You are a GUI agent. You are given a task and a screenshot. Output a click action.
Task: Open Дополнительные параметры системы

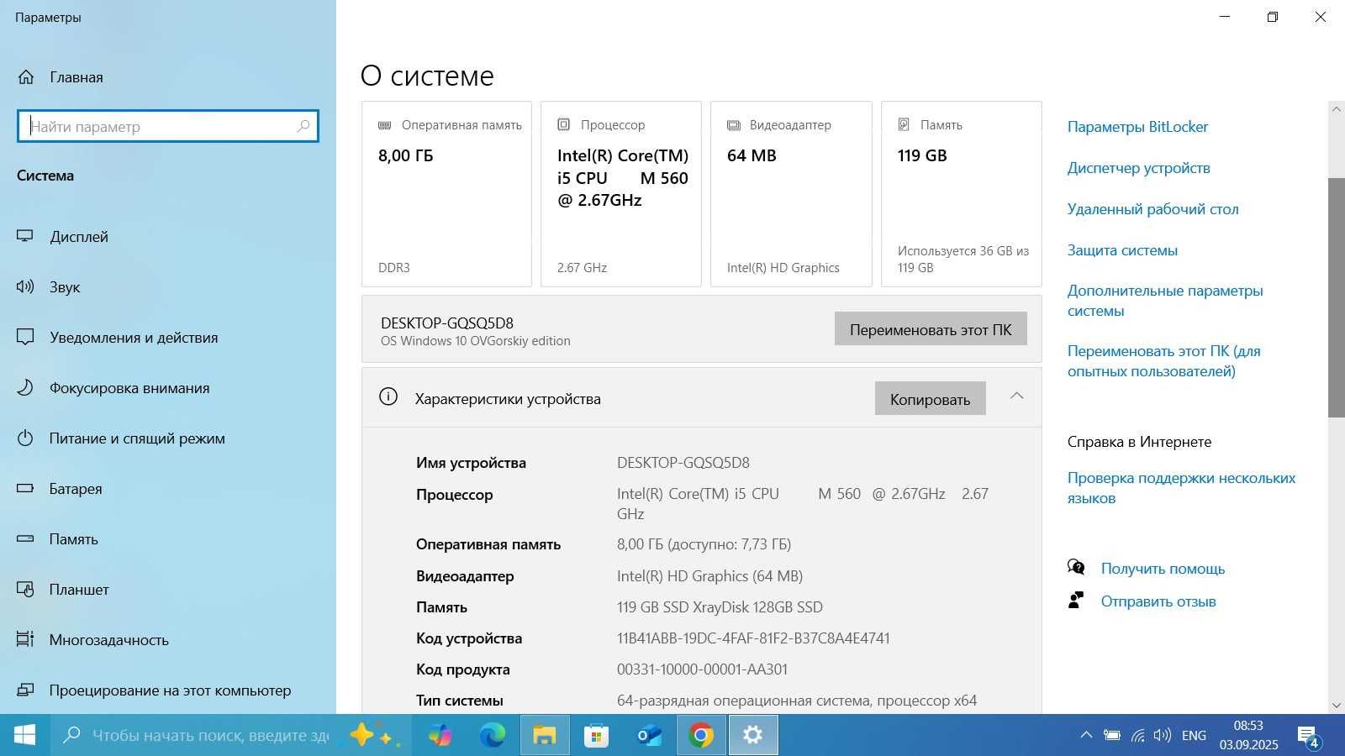point(1165,301)
